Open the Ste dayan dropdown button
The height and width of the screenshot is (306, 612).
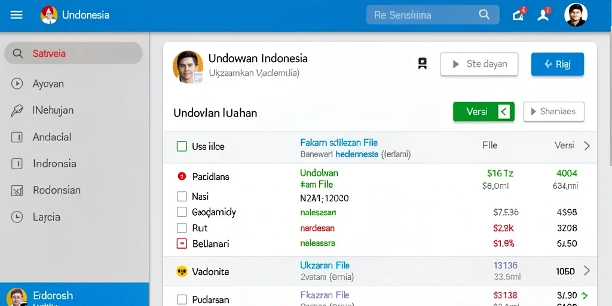479,64
